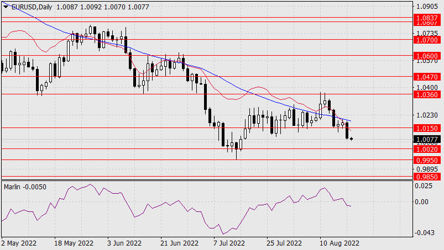Click the 1.0600 red price level label

(427, 56)
